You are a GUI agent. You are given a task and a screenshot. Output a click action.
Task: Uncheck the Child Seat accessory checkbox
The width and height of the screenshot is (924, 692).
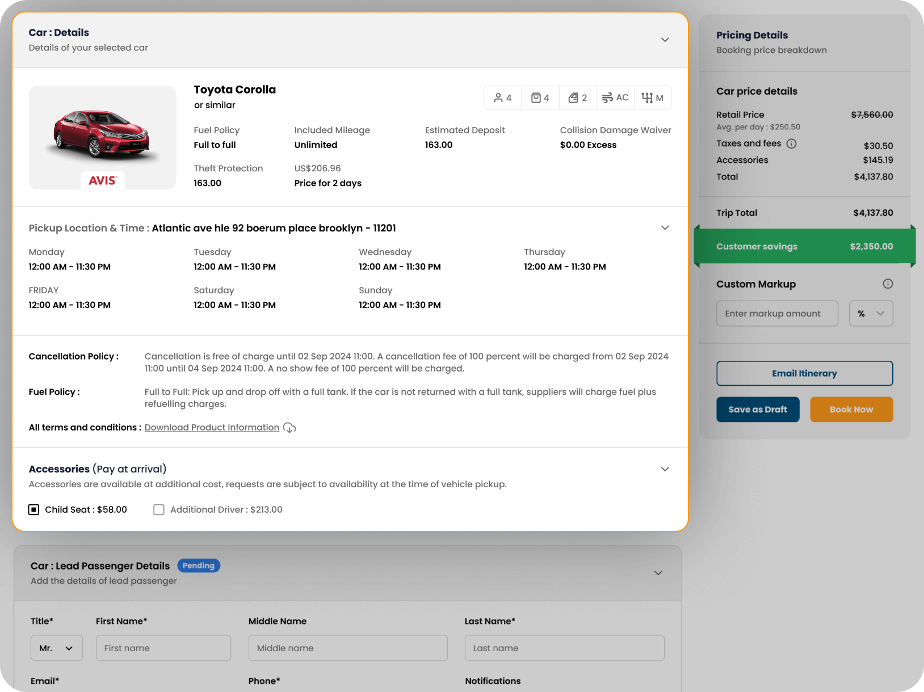[x=34, y=509]
